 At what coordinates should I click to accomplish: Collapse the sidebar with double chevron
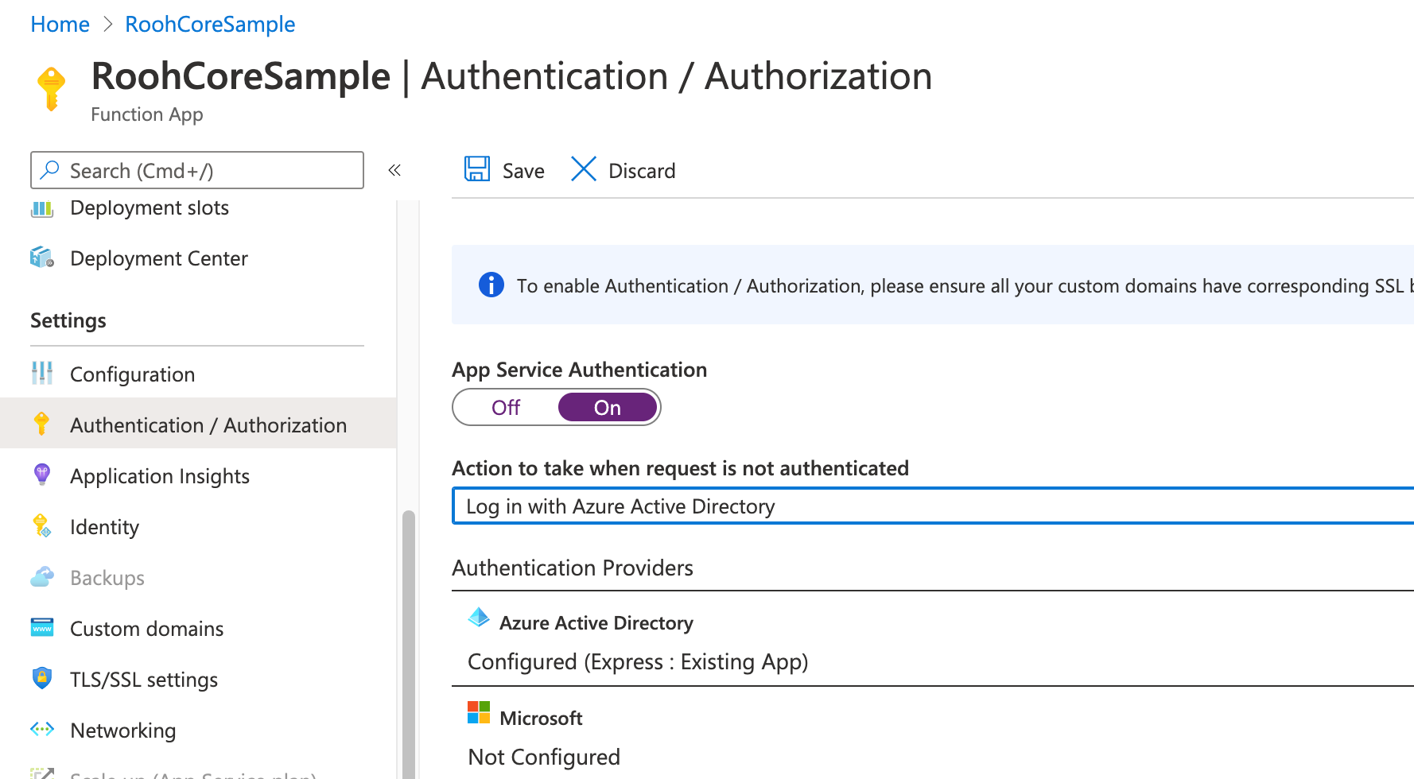[x=394, y=170]
